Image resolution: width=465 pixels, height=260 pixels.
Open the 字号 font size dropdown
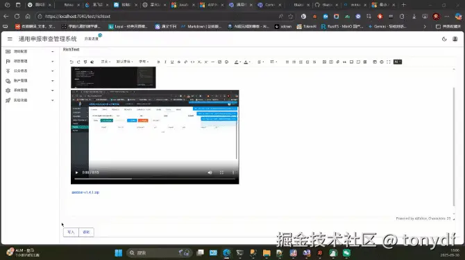(144, 62)
